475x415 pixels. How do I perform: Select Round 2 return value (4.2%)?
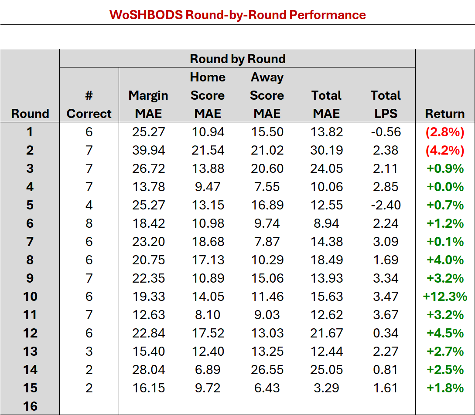[445, 150]
